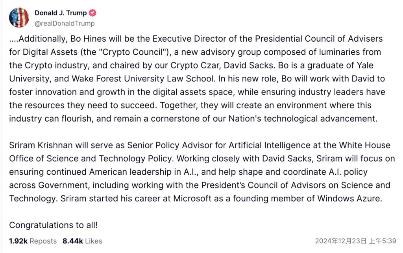This screenshot has width=403, height=253.
Task: Click the quoted phrase "Crypto Council"
Action: [133, 52]
